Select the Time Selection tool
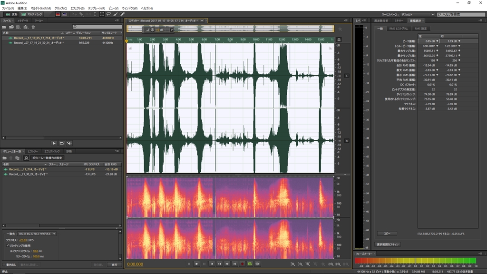487x274 pixels. click(95, 14)
